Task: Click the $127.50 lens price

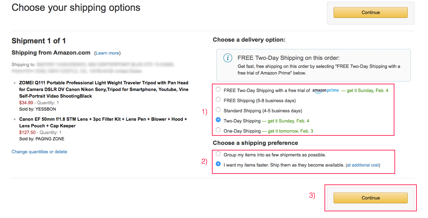Action: coord(27,133)
